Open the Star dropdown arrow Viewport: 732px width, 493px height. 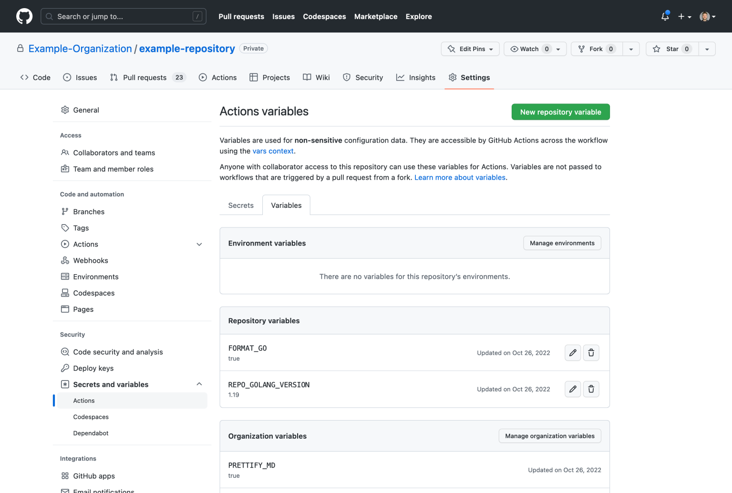707,49
